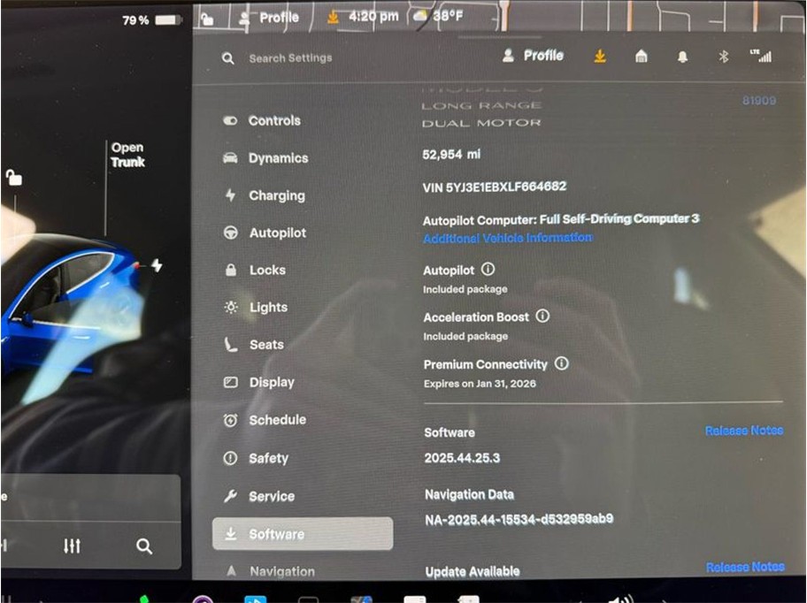Click the Search Settings field

tap(290, 58)
